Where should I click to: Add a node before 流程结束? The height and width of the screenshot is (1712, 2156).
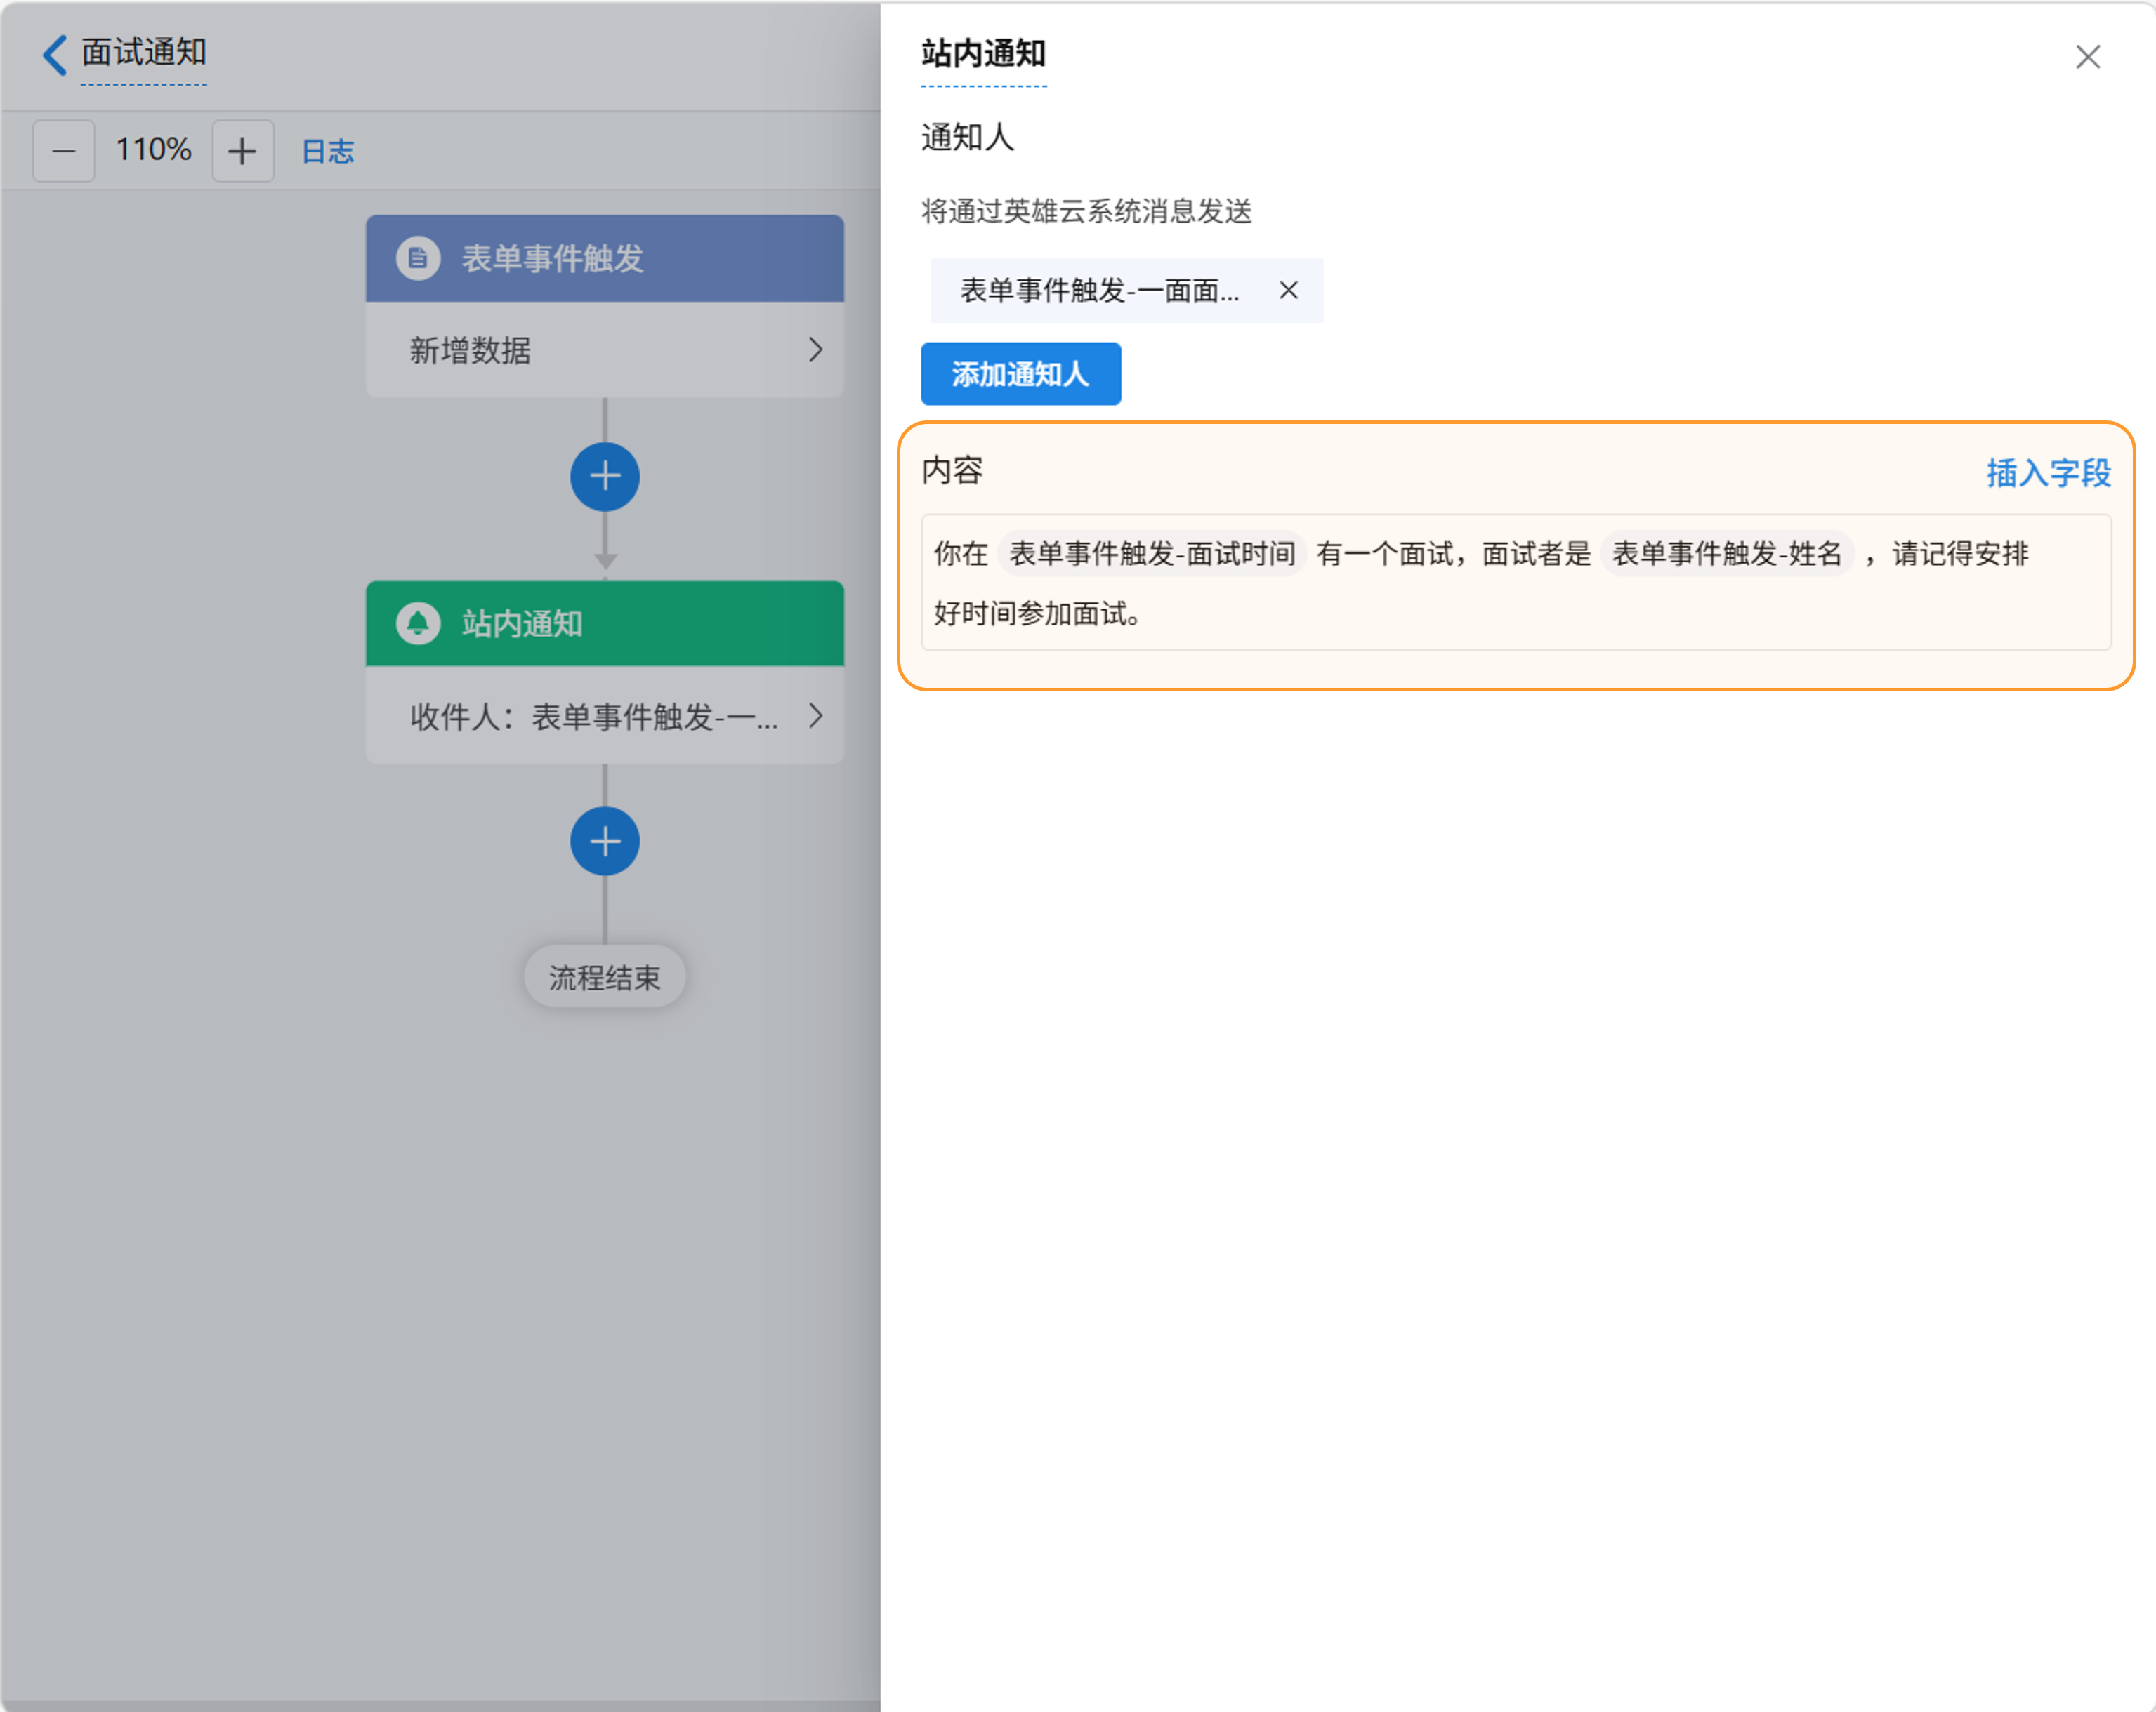point(605,842)
